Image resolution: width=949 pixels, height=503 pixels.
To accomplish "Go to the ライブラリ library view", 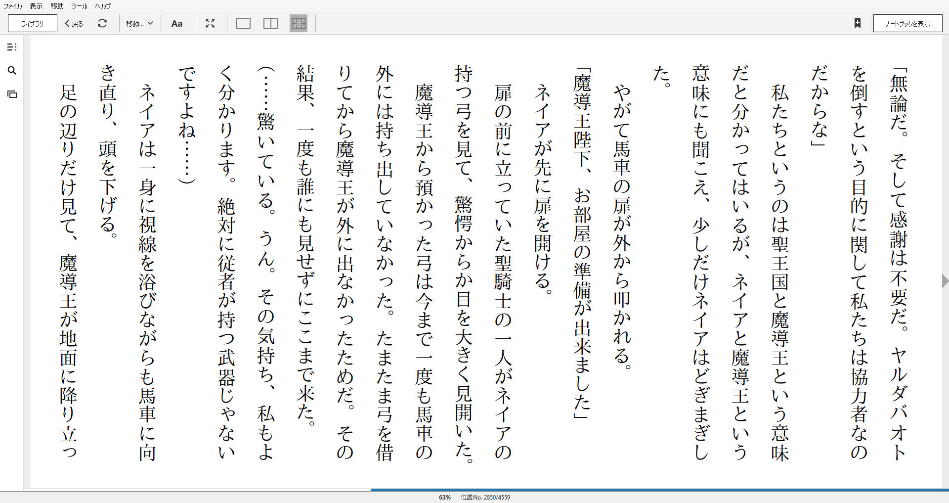I will 33,23.
